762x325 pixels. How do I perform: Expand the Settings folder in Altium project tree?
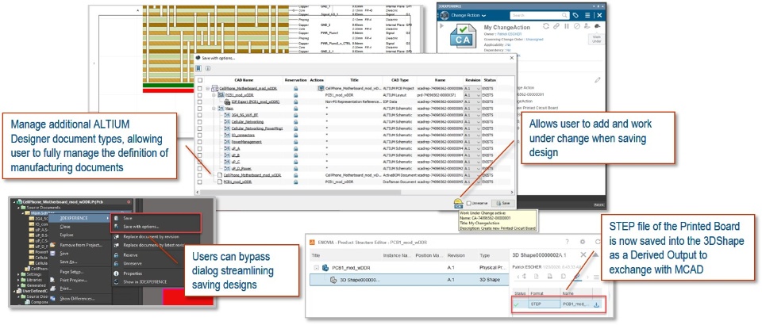19,274
